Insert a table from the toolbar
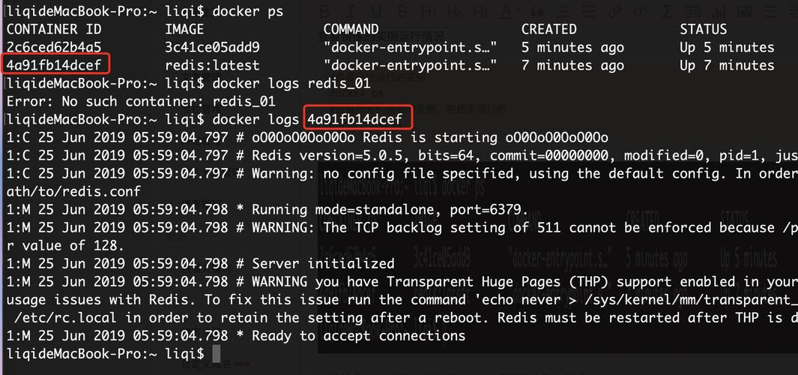Image resolution: width=798 pixels, height=375 pixels. click(x=693, y=12)
